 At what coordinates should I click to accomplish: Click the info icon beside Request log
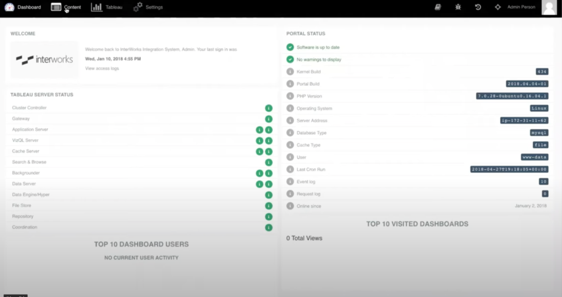point(290,194)
